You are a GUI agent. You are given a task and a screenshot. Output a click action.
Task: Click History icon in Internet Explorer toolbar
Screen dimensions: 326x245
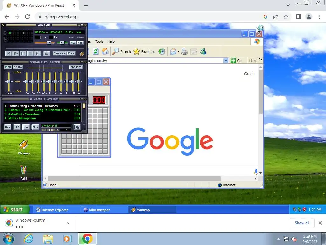[162, 51]
